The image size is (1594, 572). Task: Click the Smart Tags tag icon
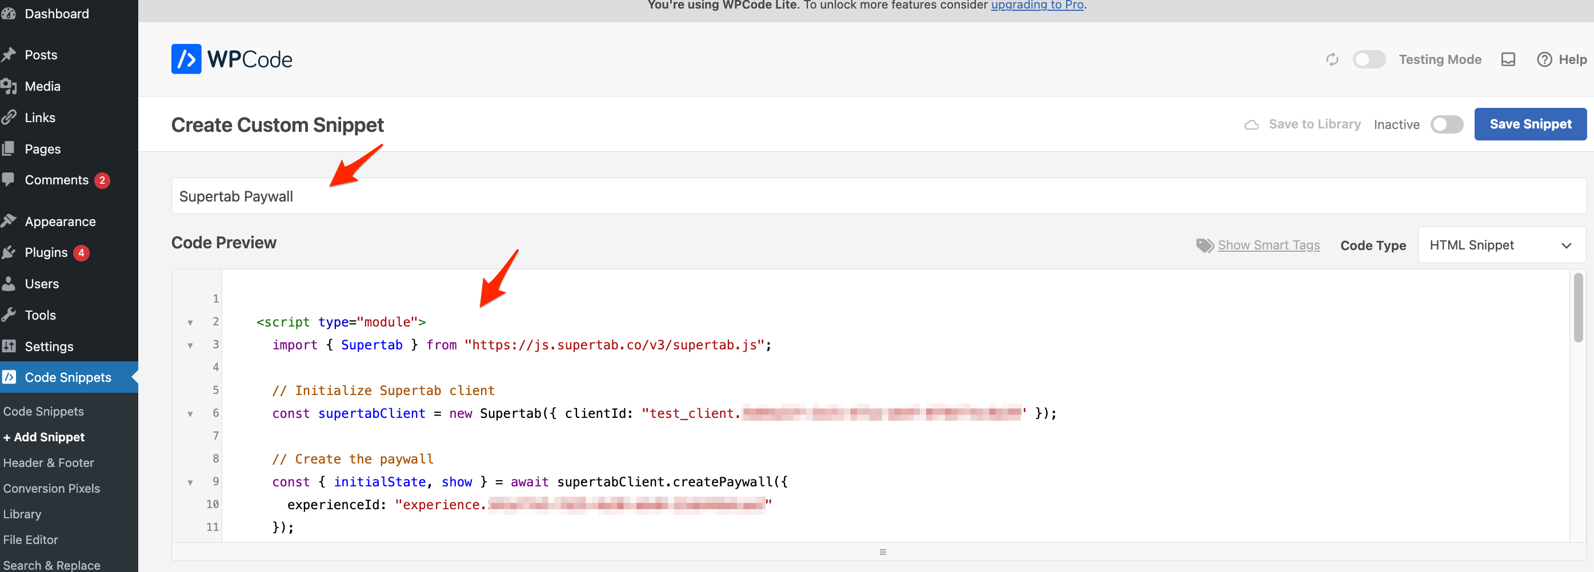click(x=1204, y=245)
